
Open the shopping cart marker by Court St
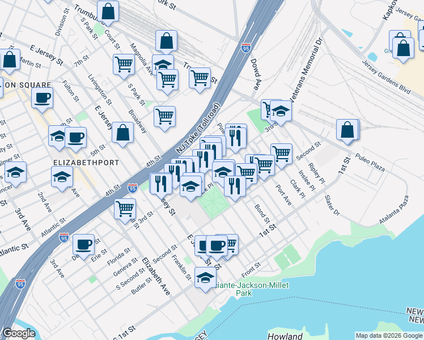tap(124, 66)
